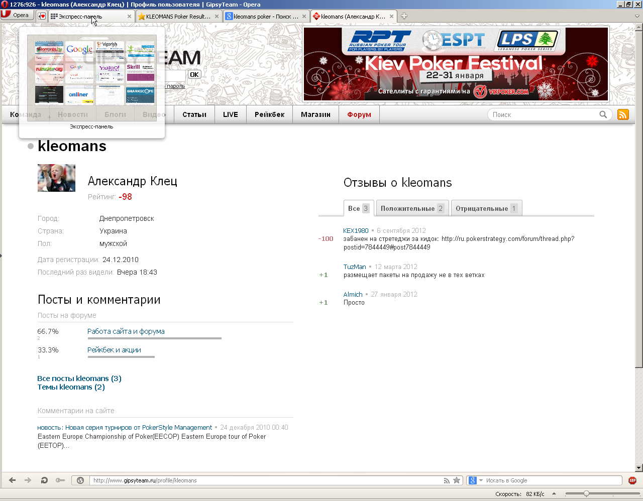
Task: Open the Рейкбек navigation item
Action: 269,114
